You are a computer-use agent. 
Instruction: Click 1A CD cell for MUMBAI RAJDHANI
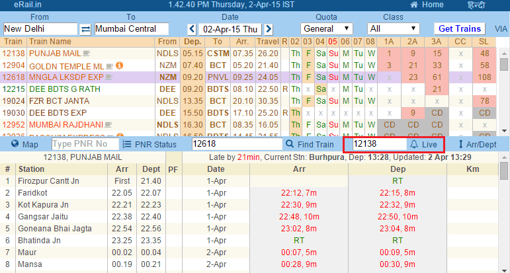(x=389, y=125)
